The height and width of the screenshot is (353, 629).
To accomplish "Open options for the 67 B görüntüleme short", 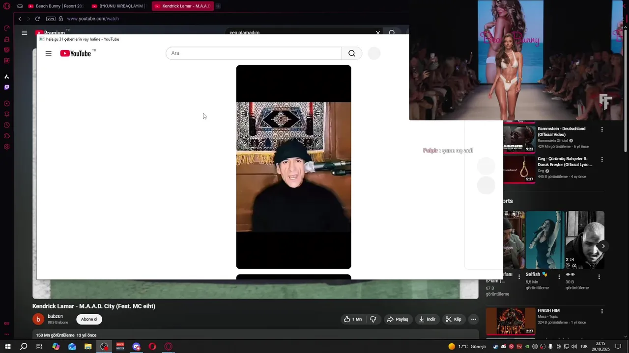I will click(x=519, y=277).
